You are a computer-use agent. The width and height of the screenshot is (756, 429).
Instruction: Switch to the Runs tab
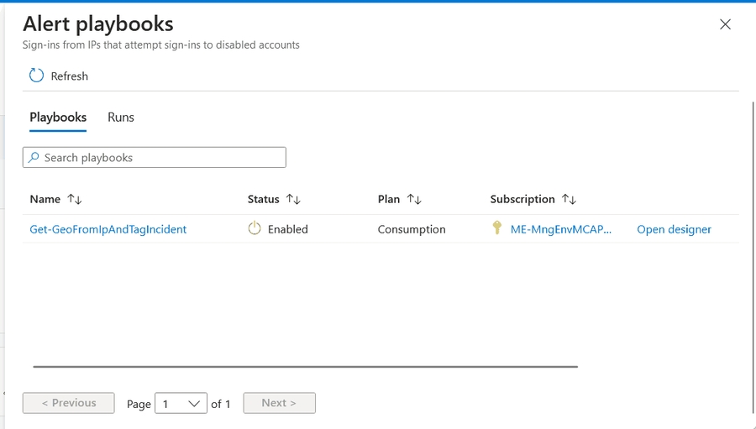pyautogui.click(x=121, y=118)
